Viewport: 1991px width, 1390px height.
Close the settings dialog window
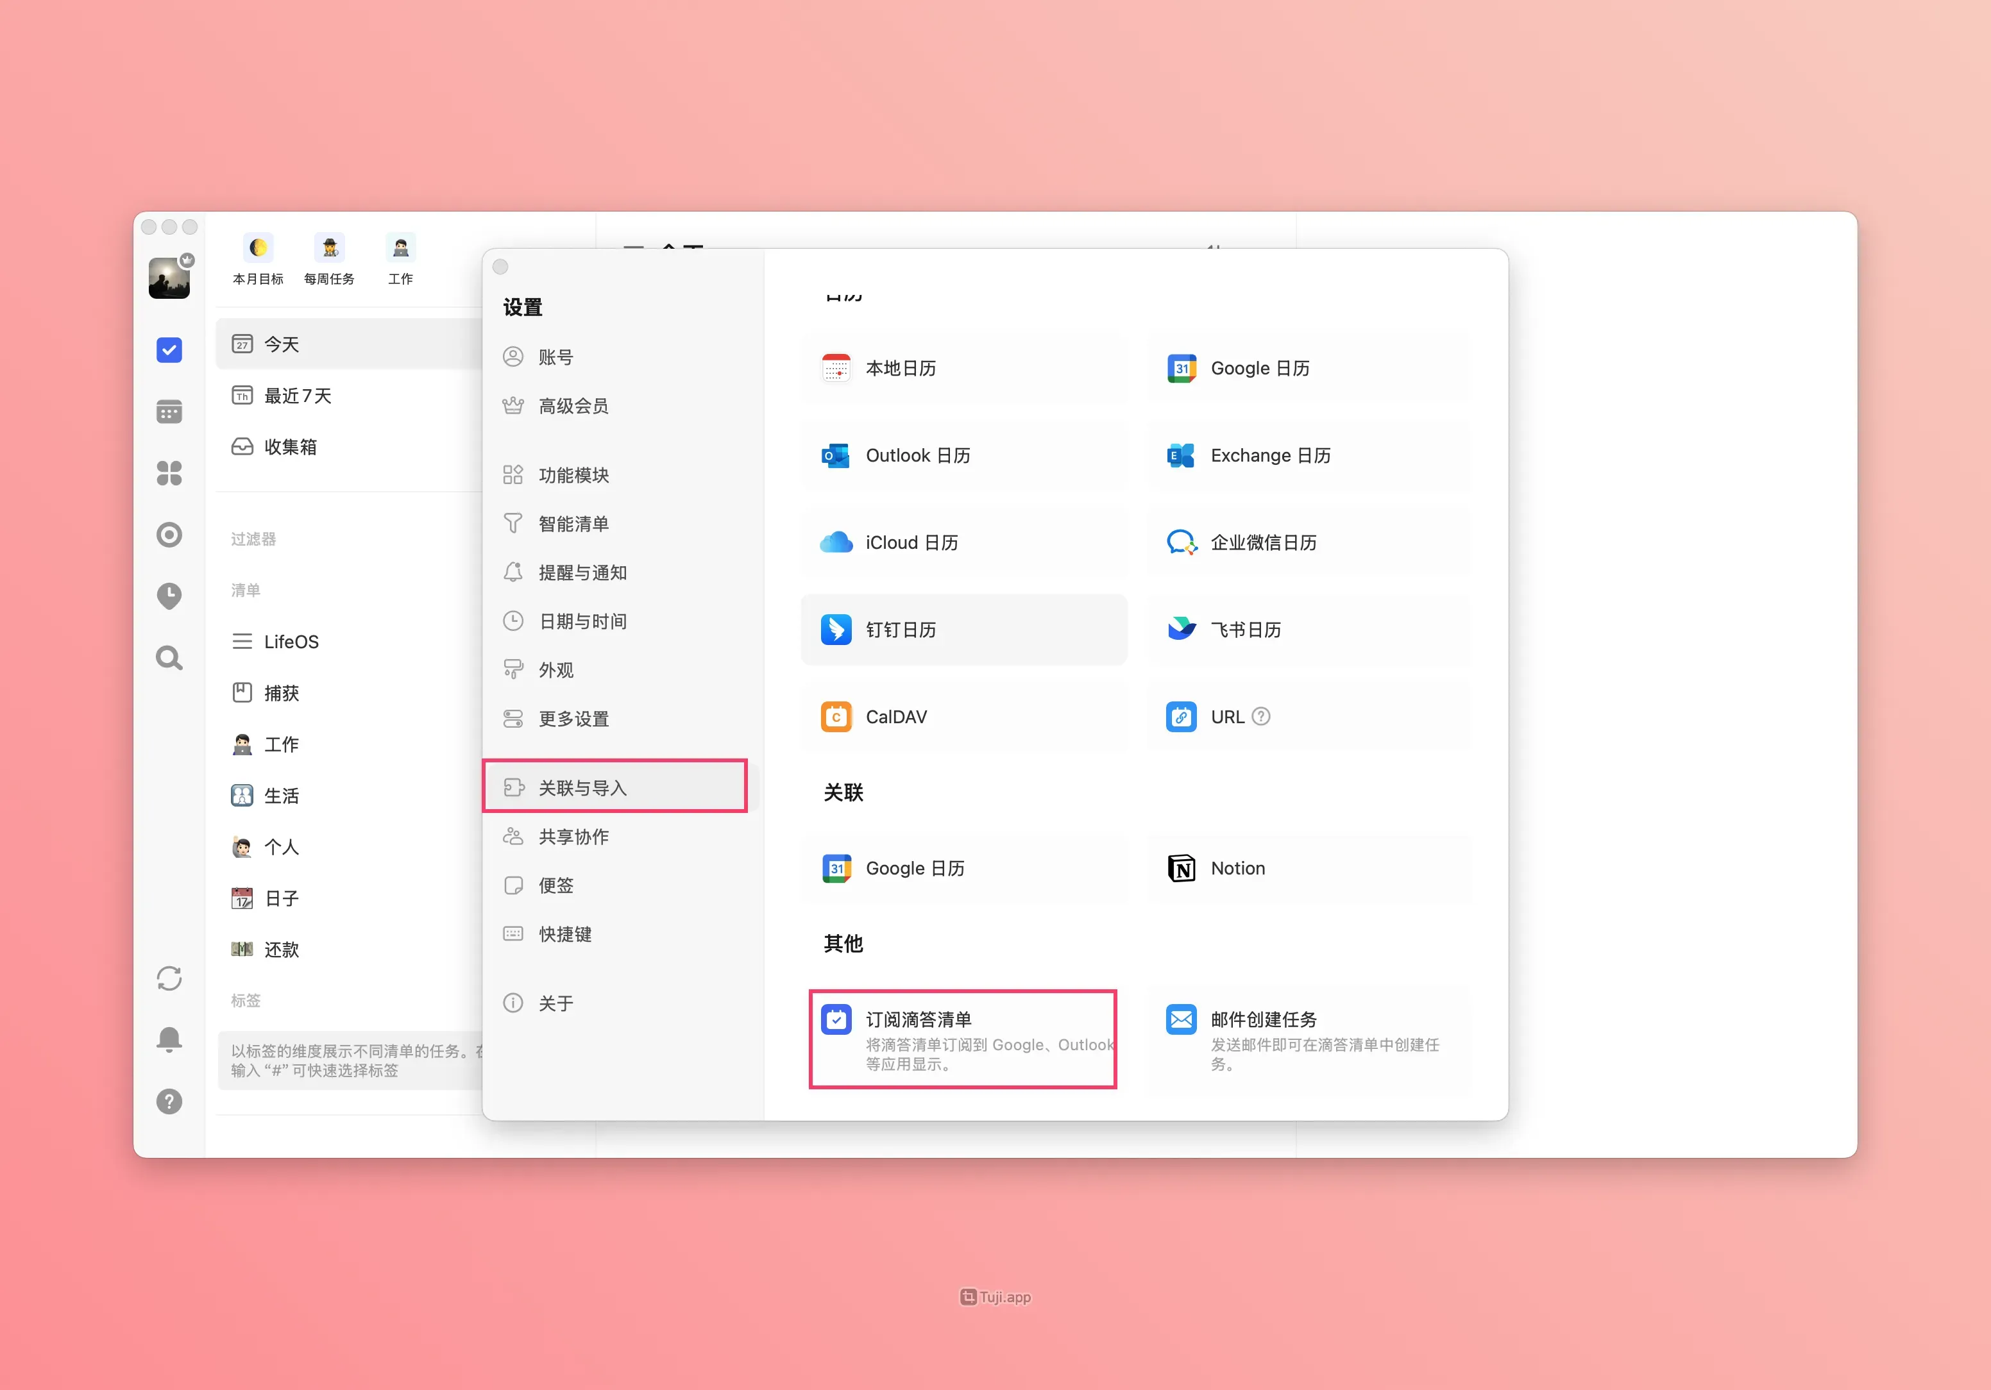click(x=500, y=267)
